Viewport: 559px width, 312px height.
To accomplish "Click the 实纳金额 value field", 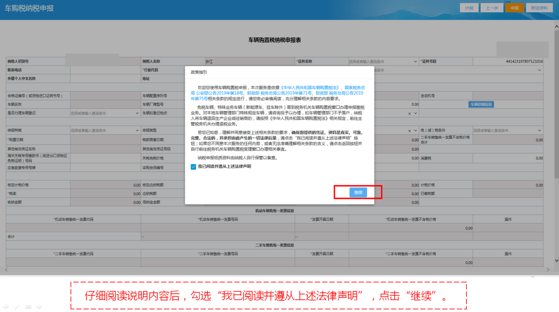I will [106, 202].
